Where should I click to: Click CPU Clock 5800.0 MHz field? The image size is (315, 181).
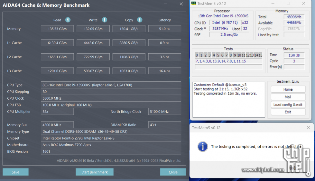(x=111, y=98)
